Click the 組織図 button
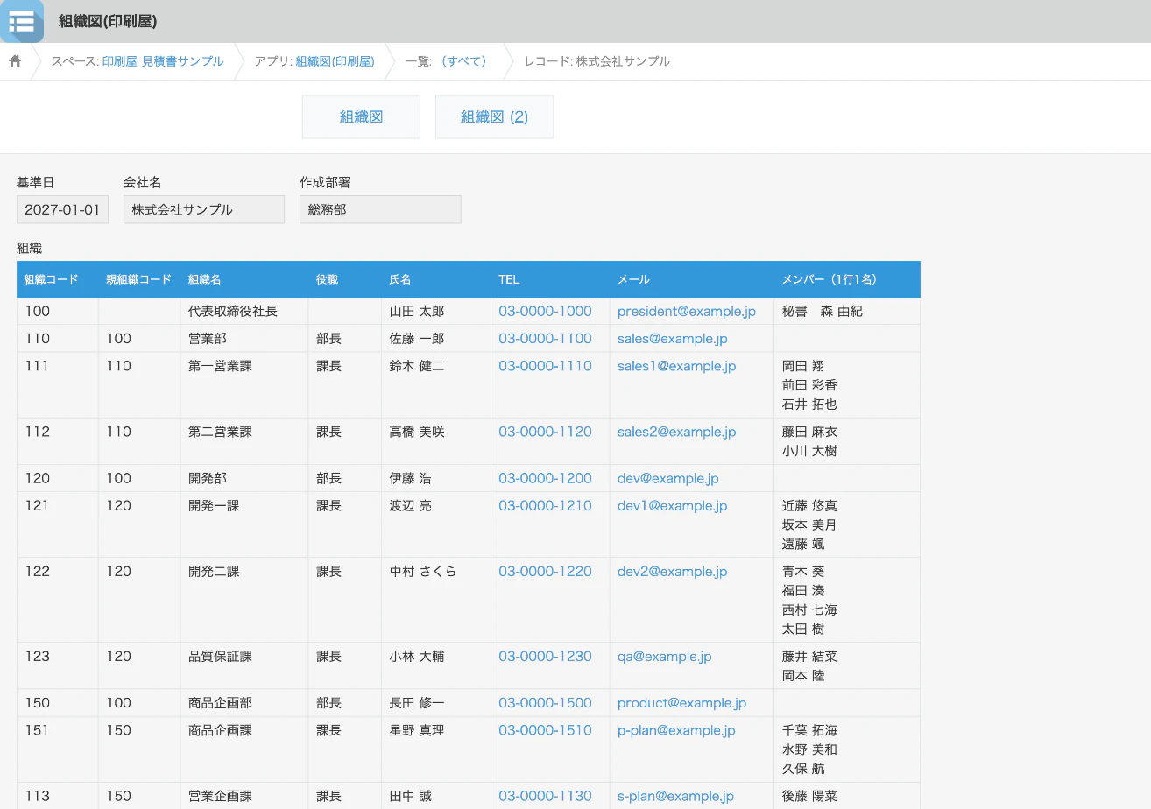Screen dimensions: 1151x809 click(361, 116)
